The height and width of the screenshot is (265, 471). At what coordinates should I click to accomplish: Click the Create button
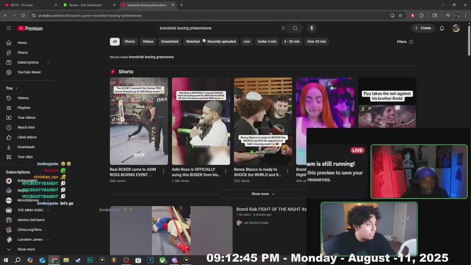coord(422,28)
